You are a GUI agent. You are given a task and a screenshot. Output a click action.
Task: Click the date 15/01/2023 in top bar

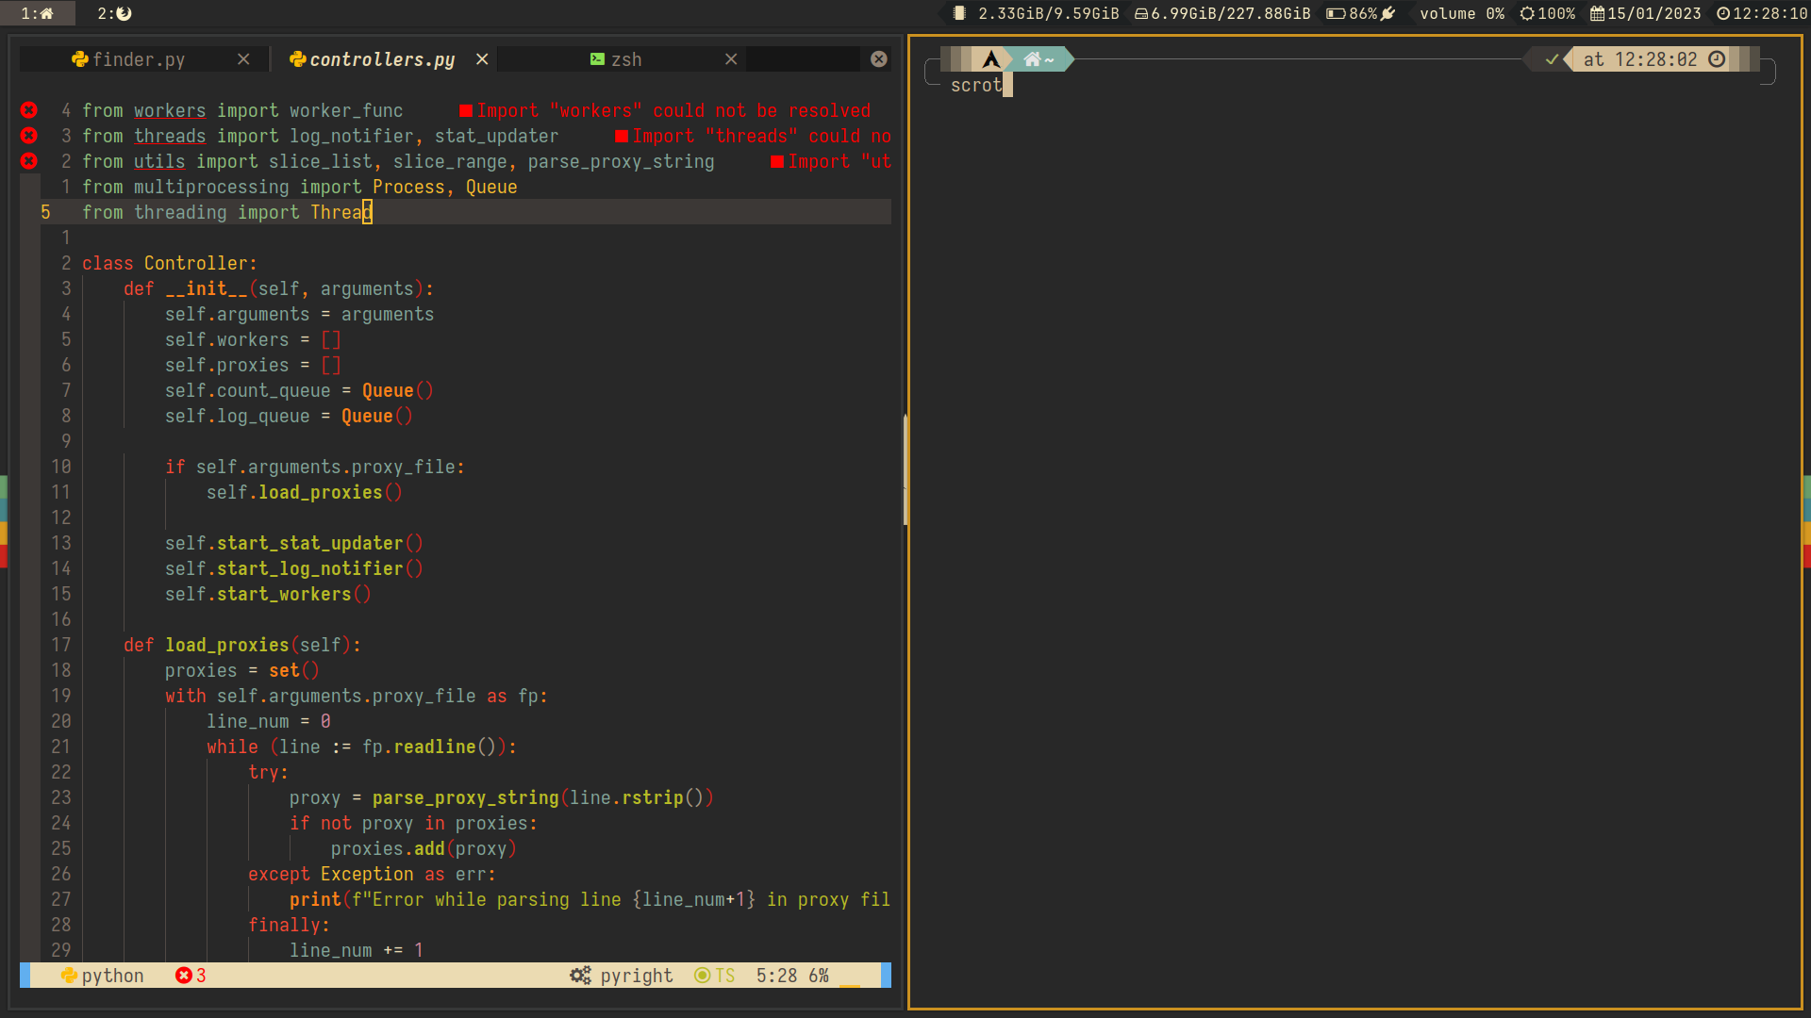(x=1646, y=13)
